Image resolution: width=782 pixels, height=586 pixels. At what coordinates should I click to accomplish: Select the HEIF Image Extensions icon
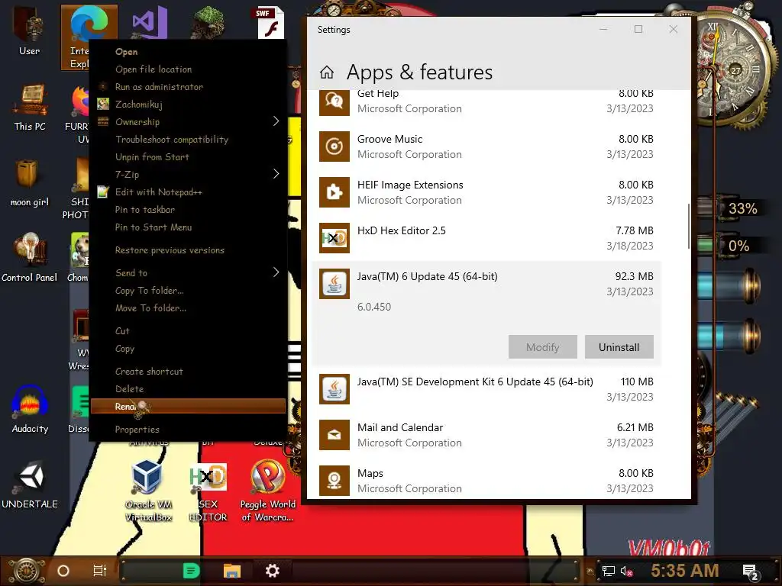click(334, 192)
